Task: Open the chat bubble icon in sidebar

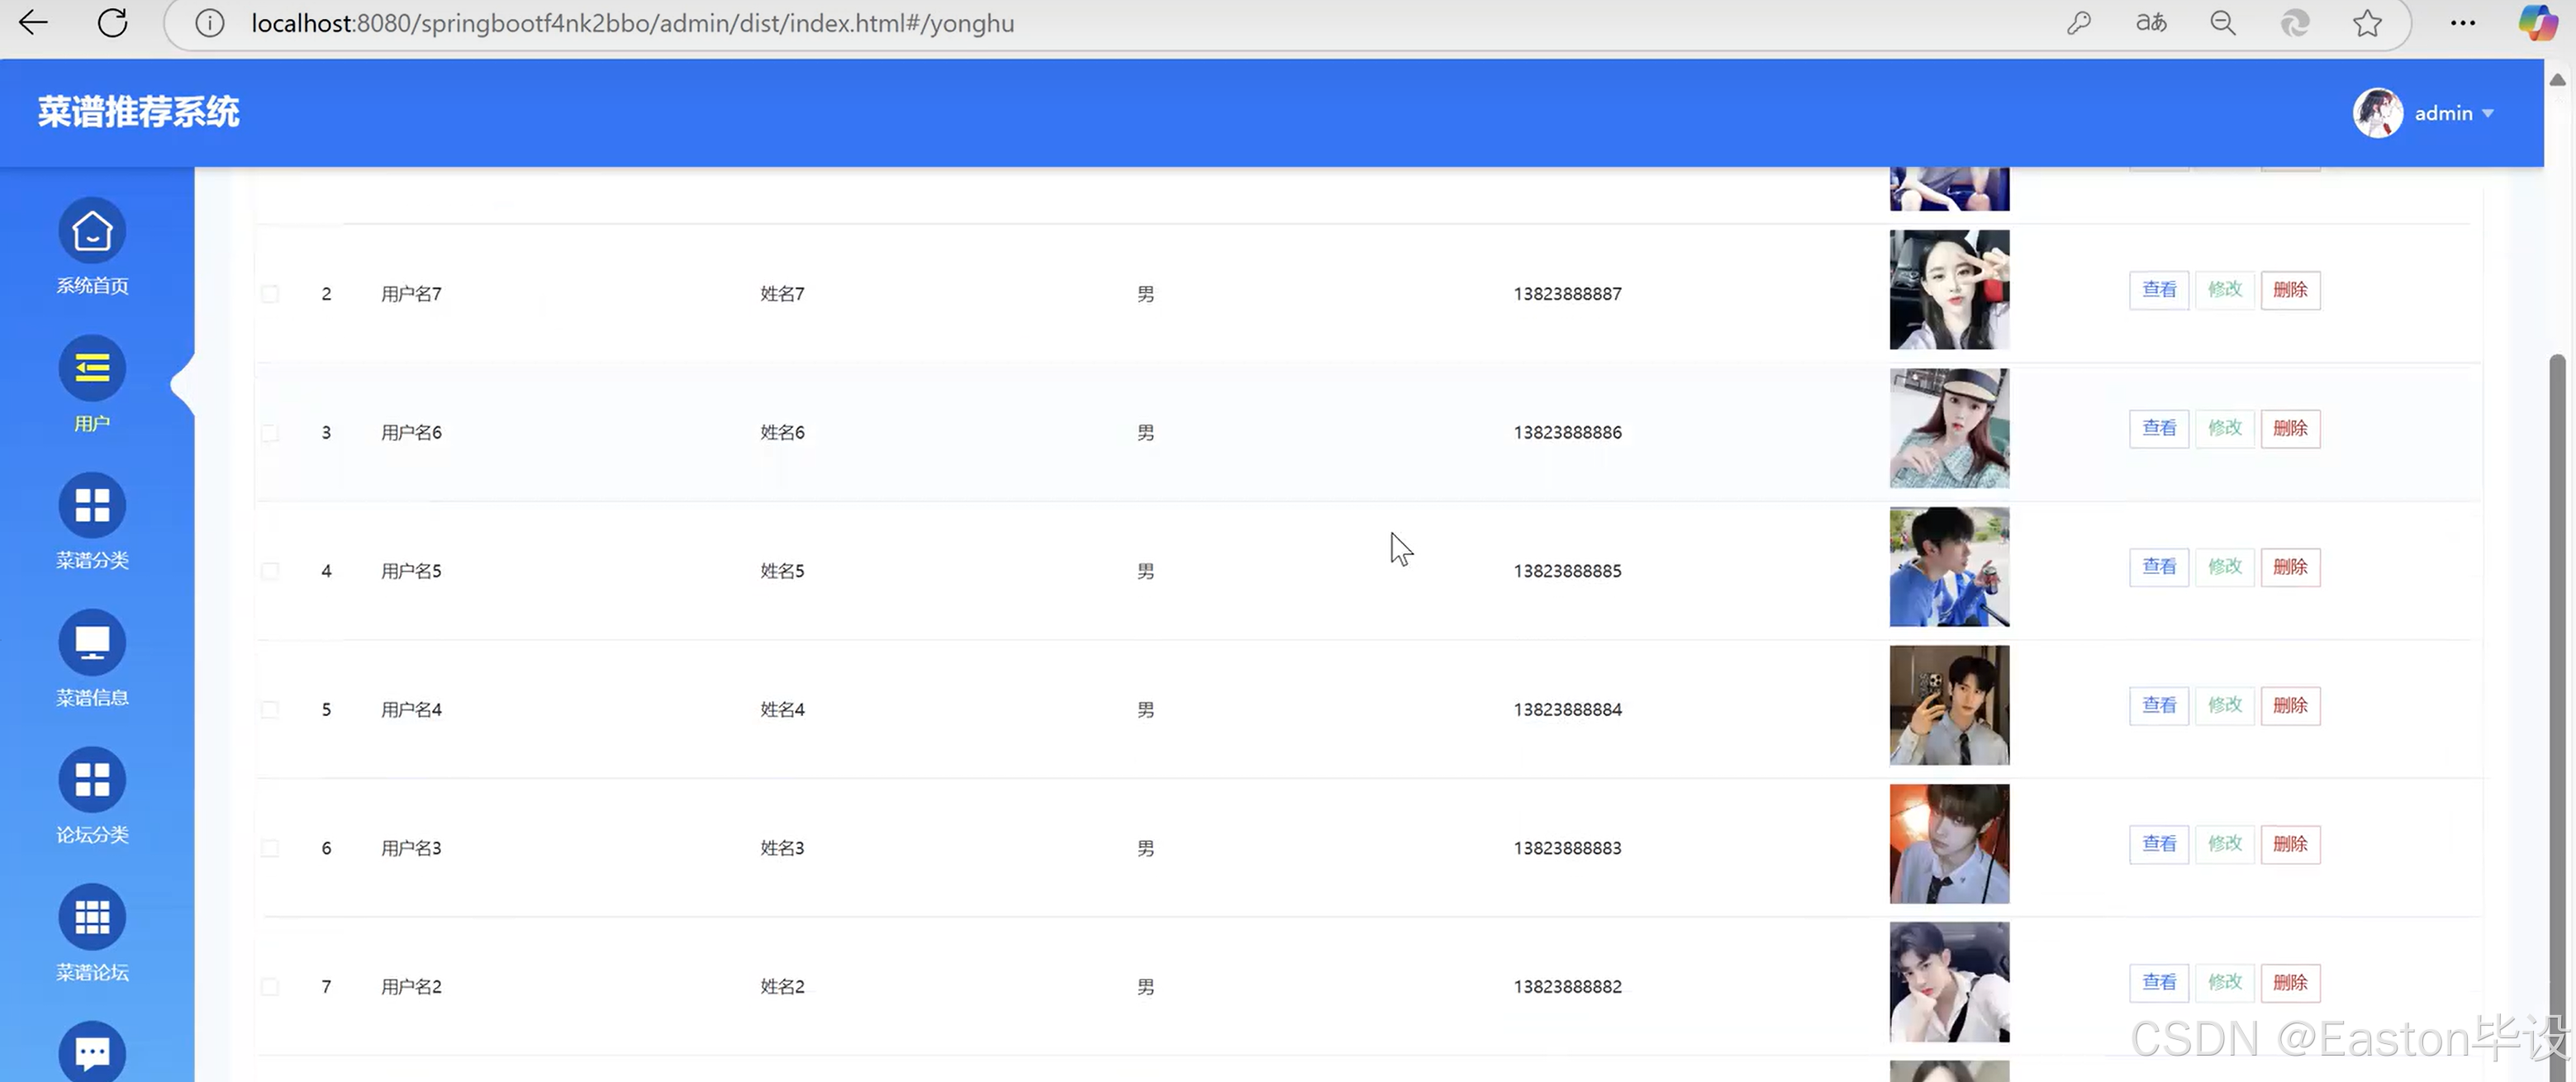Action: coord(92,1052)
